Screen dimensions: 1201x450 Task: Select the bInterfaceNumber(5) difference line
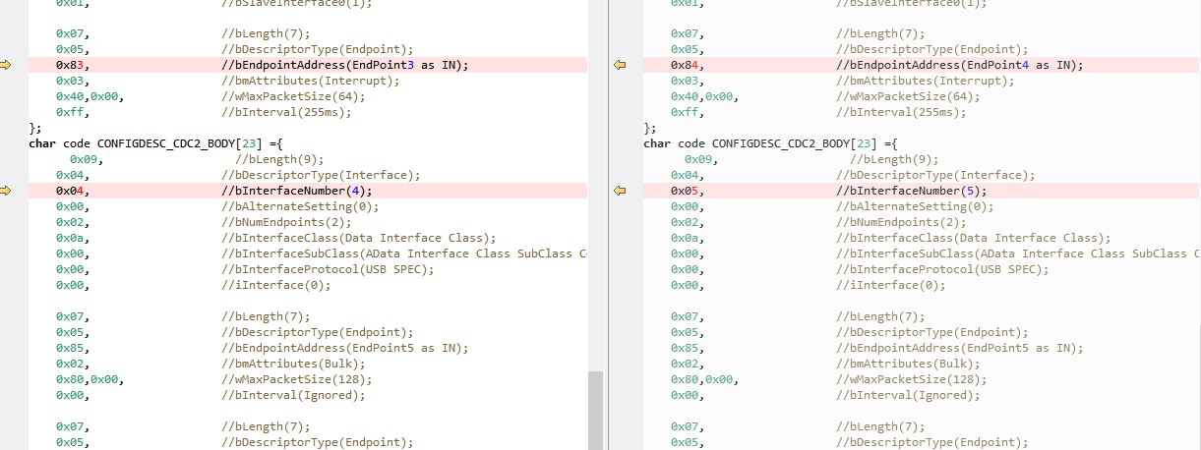(x=922, y=191)
